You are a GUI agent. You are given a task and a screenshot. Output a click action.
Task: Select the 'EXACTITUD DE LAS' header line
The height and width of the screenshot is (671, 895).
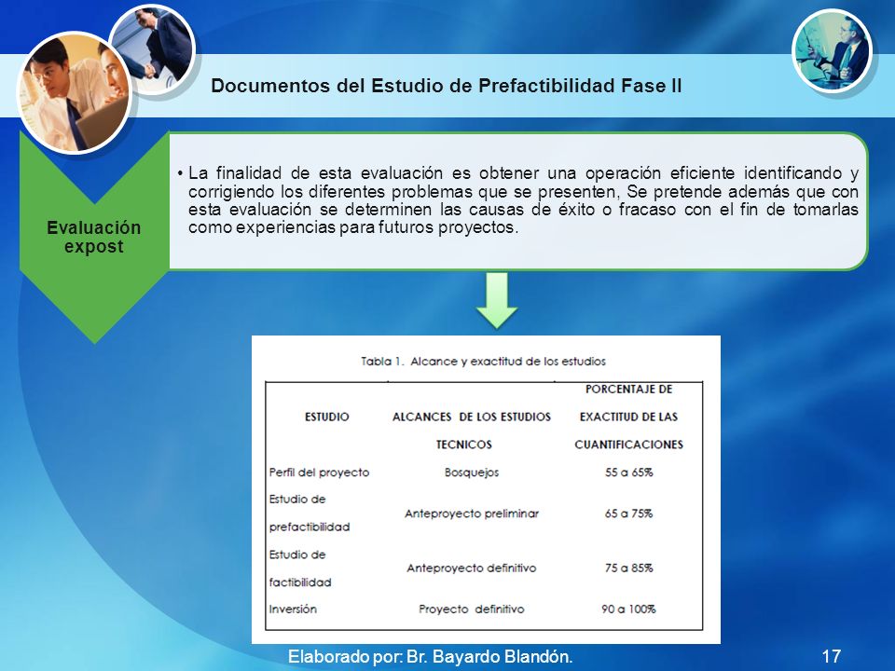coord(628,418)
